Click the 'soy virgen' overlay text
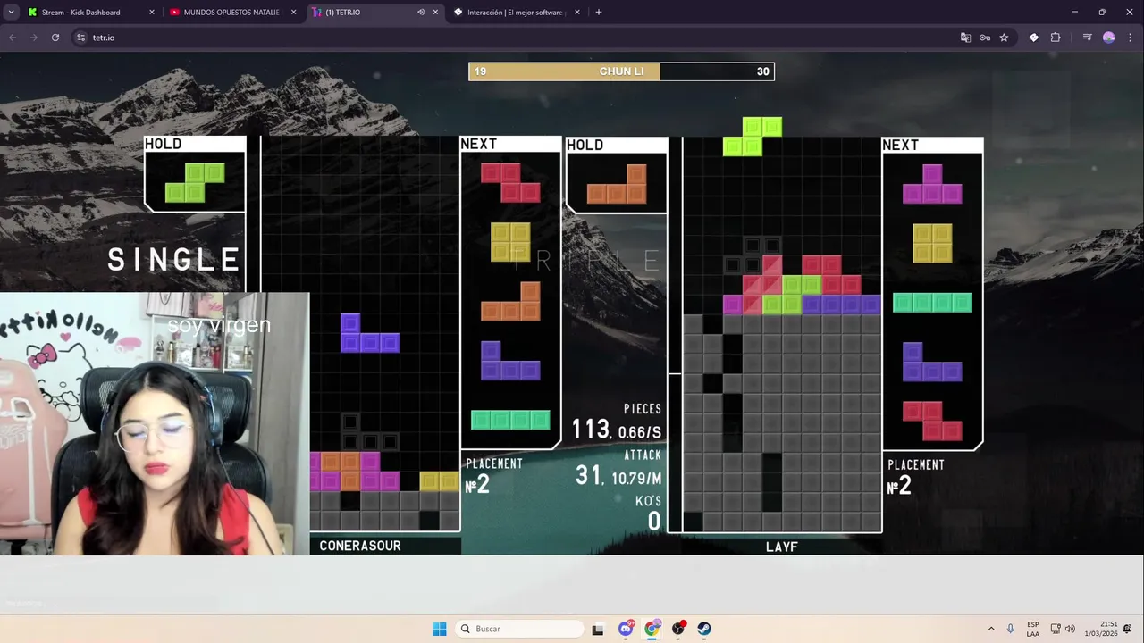 (219, 325)
